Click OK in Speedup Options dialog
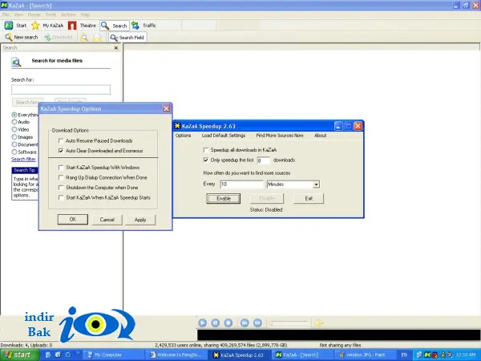Image resolution: width=481 pixels, height=361 pixels. coord(73,220)
